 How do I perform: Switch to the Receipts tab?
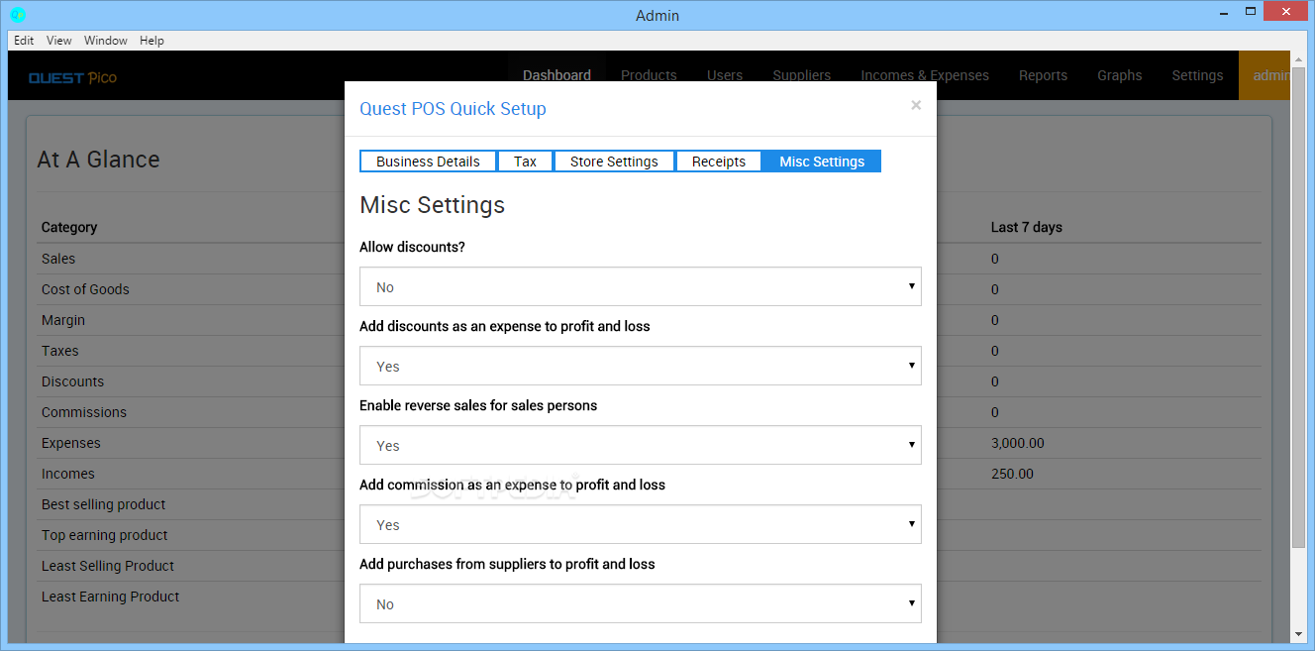719,162
